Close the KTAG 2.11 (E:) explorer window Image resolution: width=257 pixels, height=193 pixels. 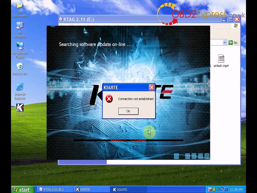pyautogui.click(x=237, y=20)
